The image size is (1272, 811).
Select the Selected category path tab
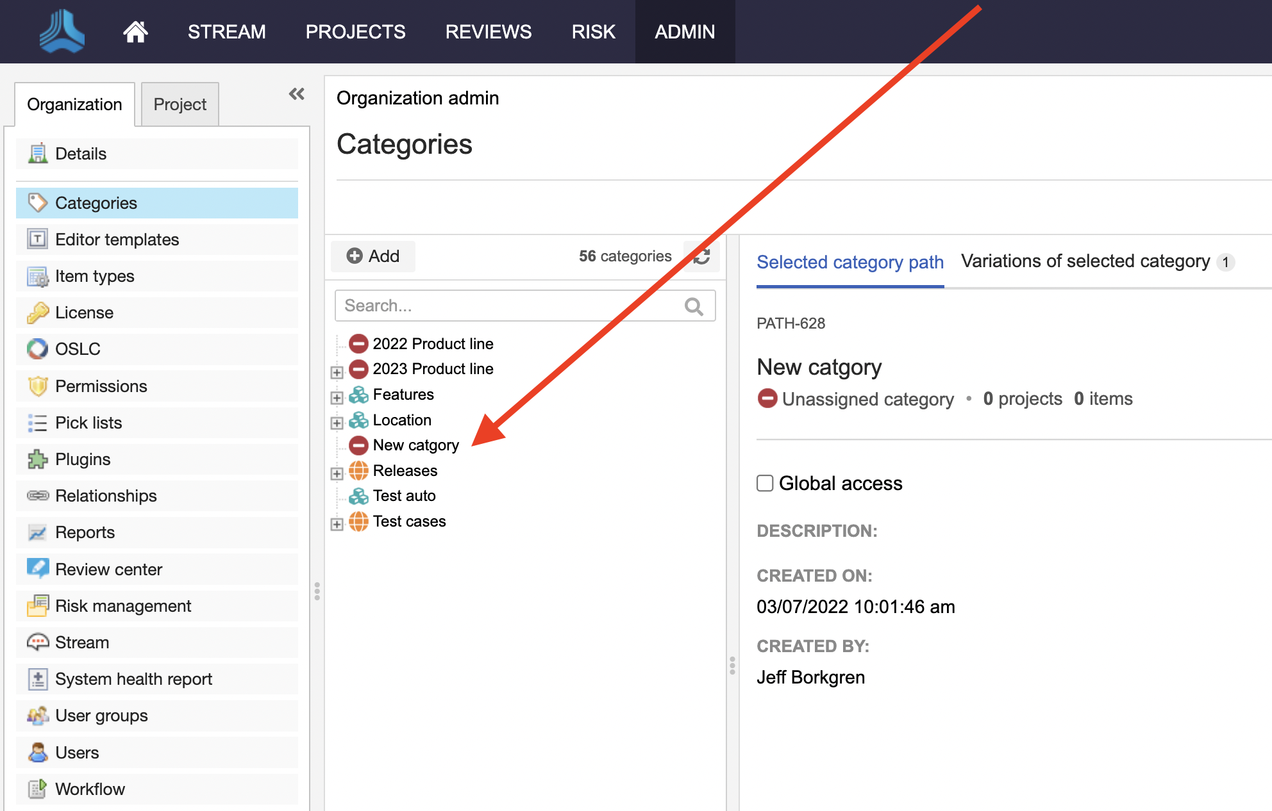pyautogui.click(x=850, y=262)
